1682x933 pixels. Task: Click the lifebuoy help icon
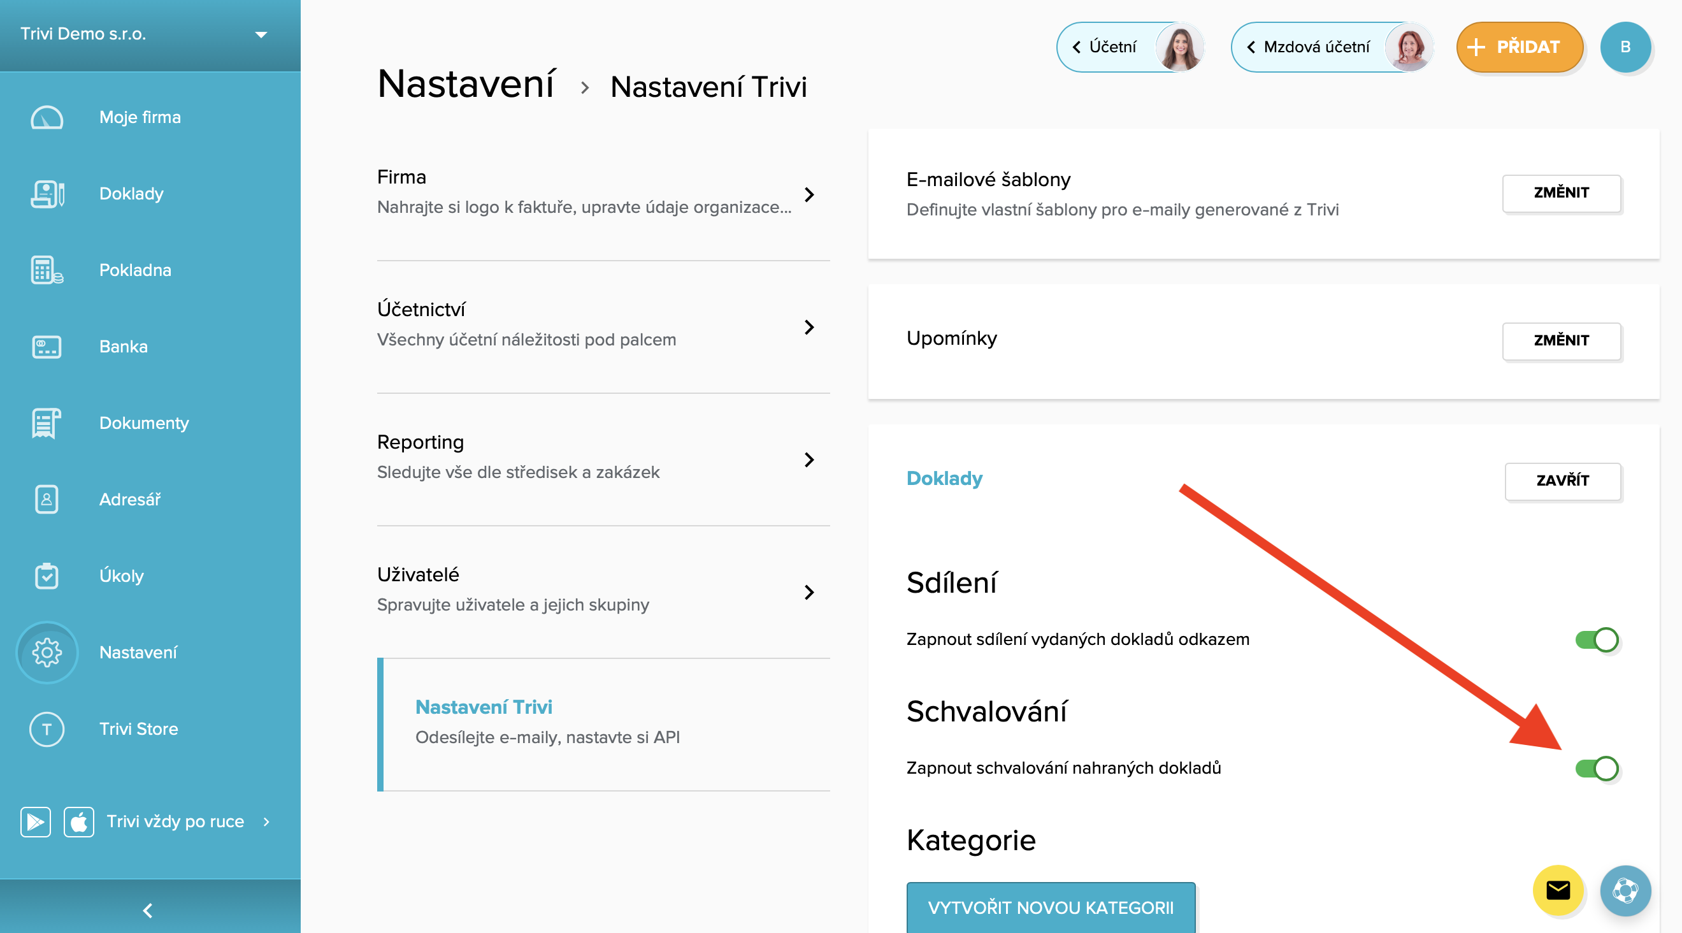coord(1625,890)
